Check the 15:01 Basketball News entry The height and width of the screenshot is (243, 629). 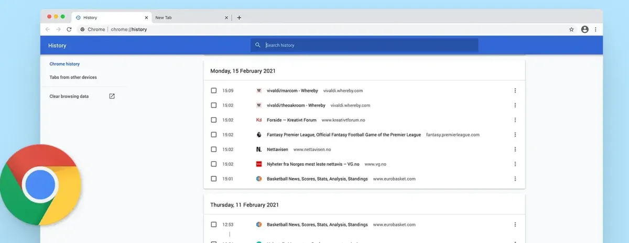point(214,178)
